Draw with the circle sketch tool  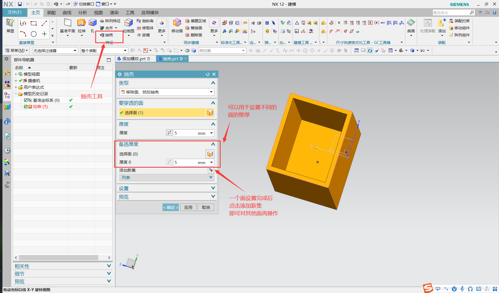34,34
